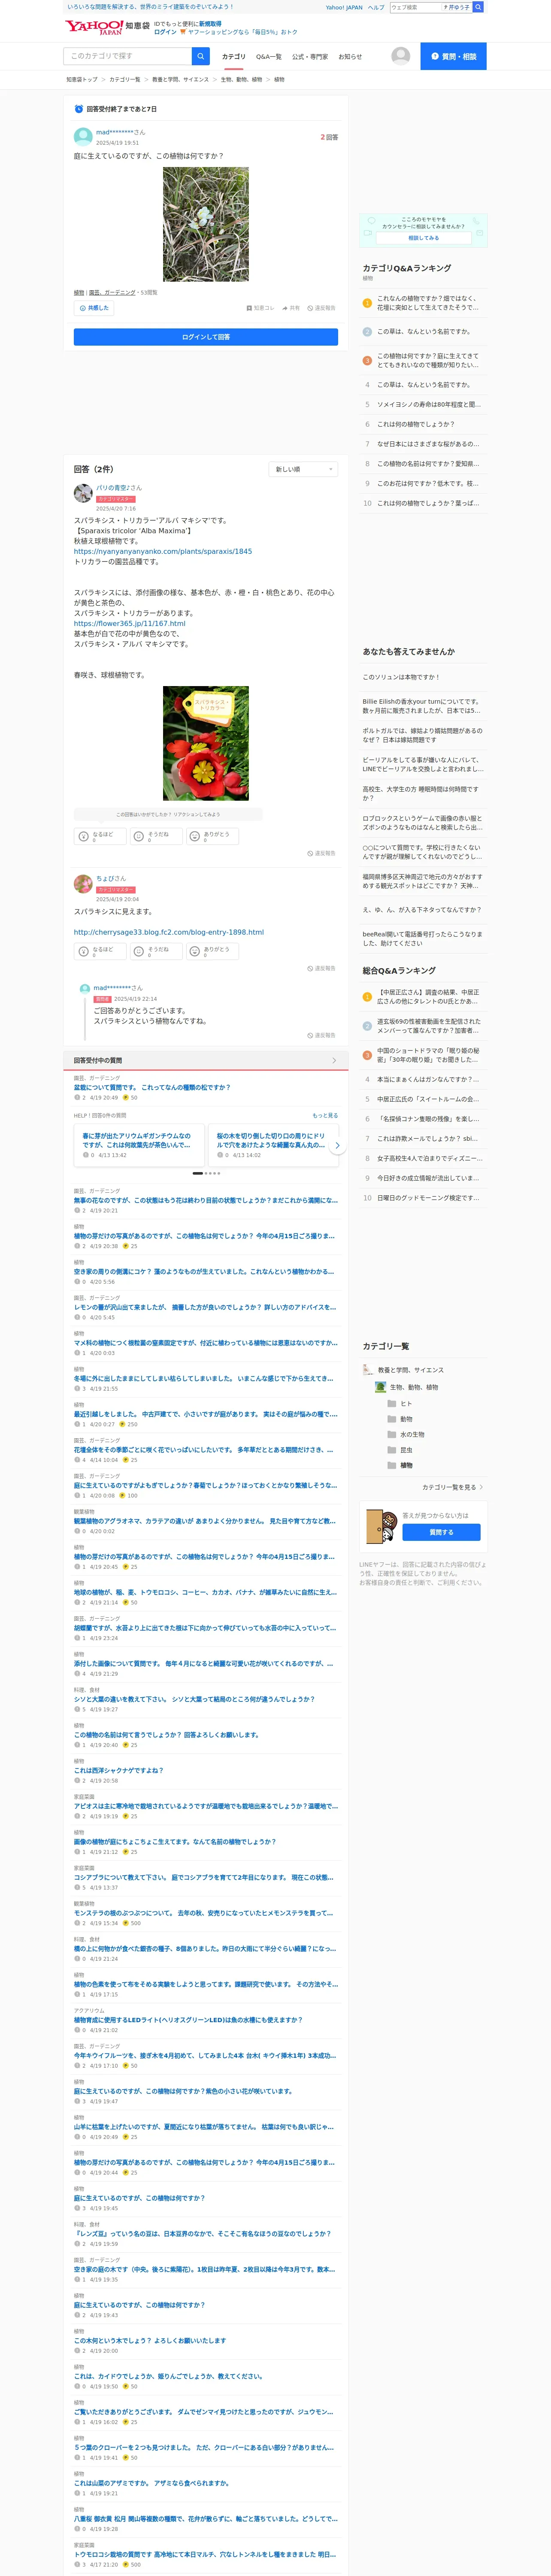551x2576 pixels.
Task: Click the ヘルプ header link
Action: pyautogui.click(x=376, y=7)
